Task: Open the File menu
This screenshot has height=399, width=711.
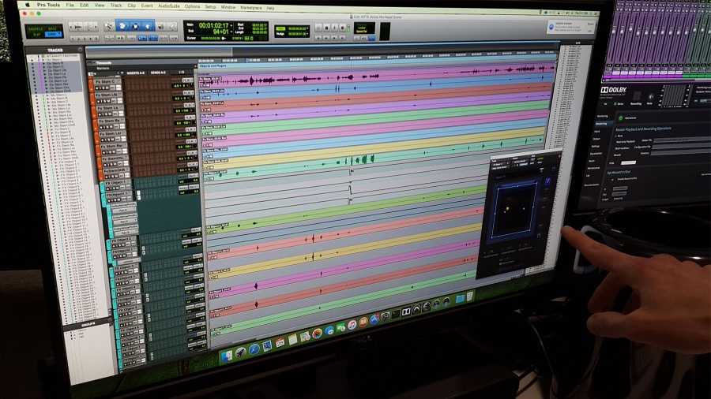Action: coord(70,6)
